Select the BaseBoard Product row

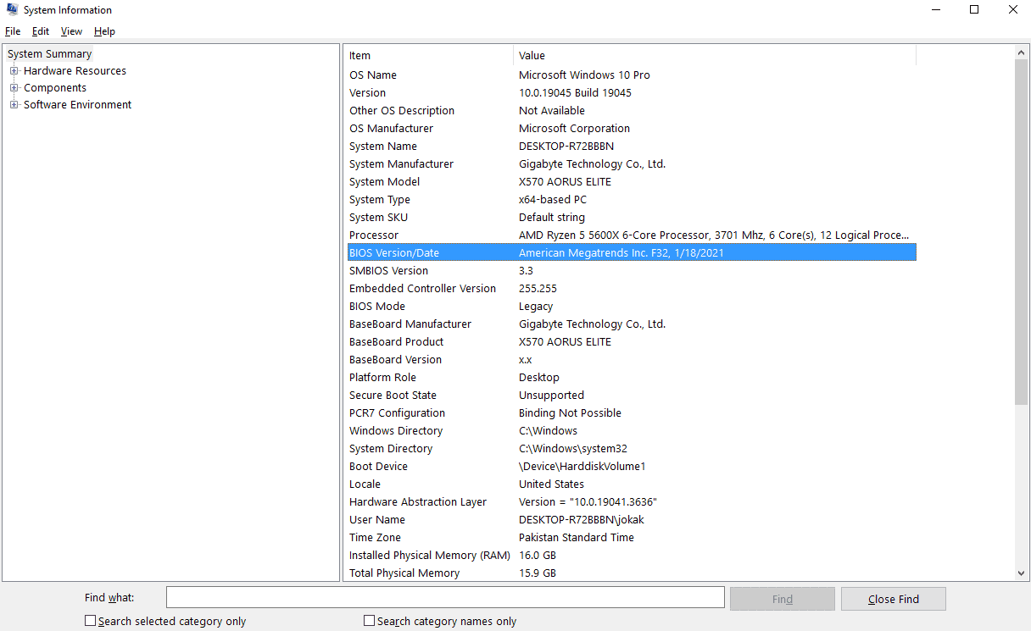[x=631, y=341]
